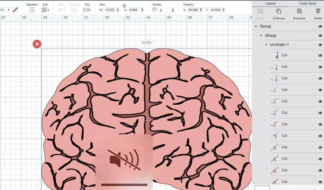Image resolution: width=324 pixels, height=190 pixels.
Task: Collapse the top-level Group layer
Action: point(256,27)
